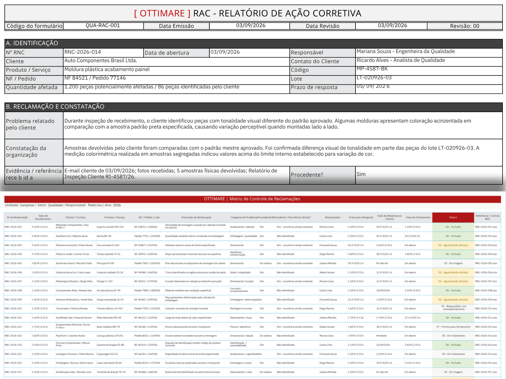506x379 pixels.
Task: Open the RNC-2026-010.xlsx reference link
Action: coord(486,309)
